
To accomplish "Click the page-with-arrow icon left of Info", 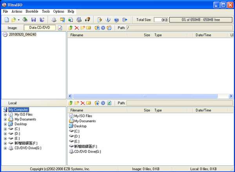I will coord(99,20).
